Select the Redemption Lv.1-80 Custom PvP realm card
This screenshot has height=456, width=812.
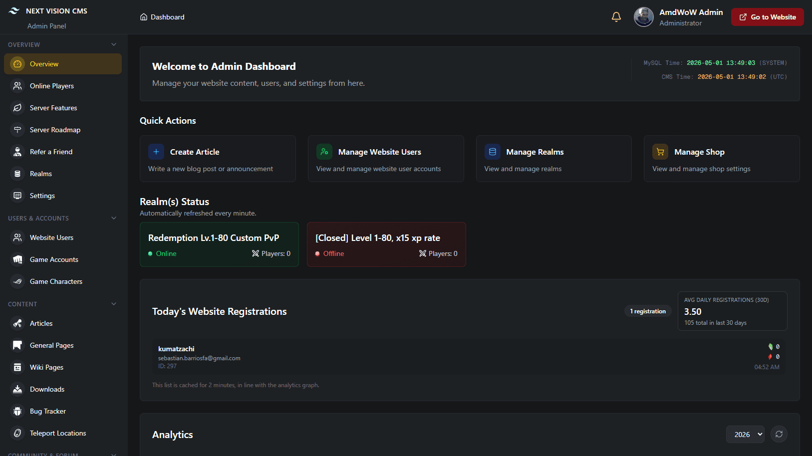pyautogui.click(x=219, y=244)
